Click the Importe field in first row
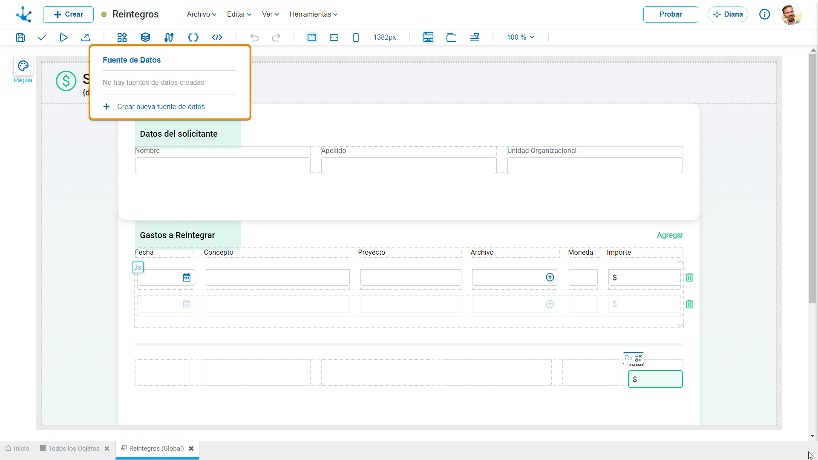This screenshot has height=460, width=818. pos(644,278)
